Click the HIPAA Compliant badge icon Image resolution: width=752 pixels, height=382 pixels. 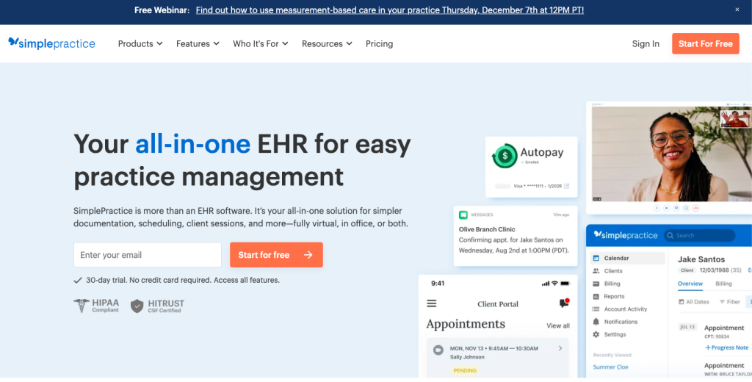tap(82, 306)
